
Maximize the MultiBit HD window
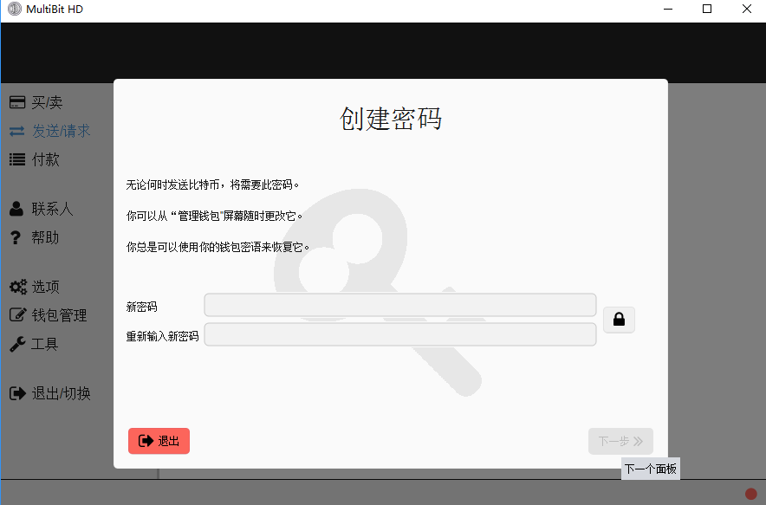[707, 9]
